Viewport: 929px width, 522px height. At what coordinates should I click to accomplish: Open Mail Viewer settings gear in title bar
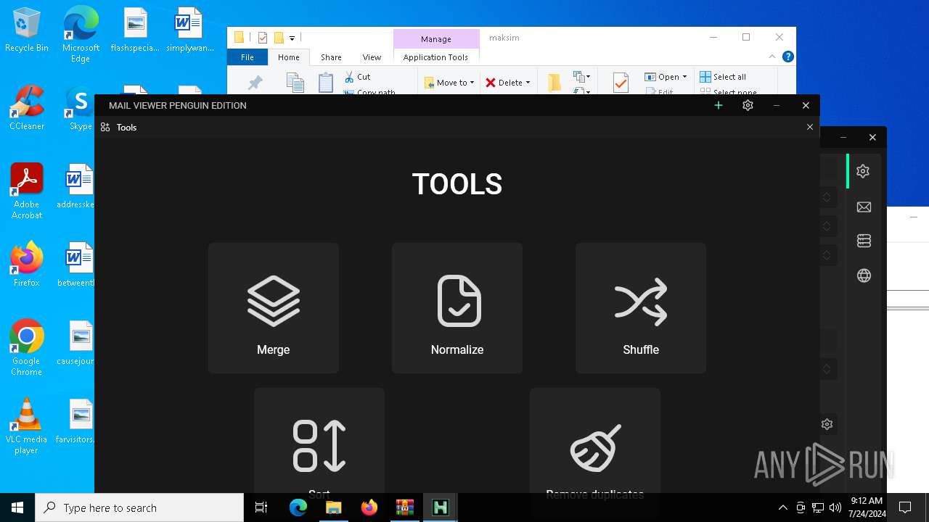[748, 105]
